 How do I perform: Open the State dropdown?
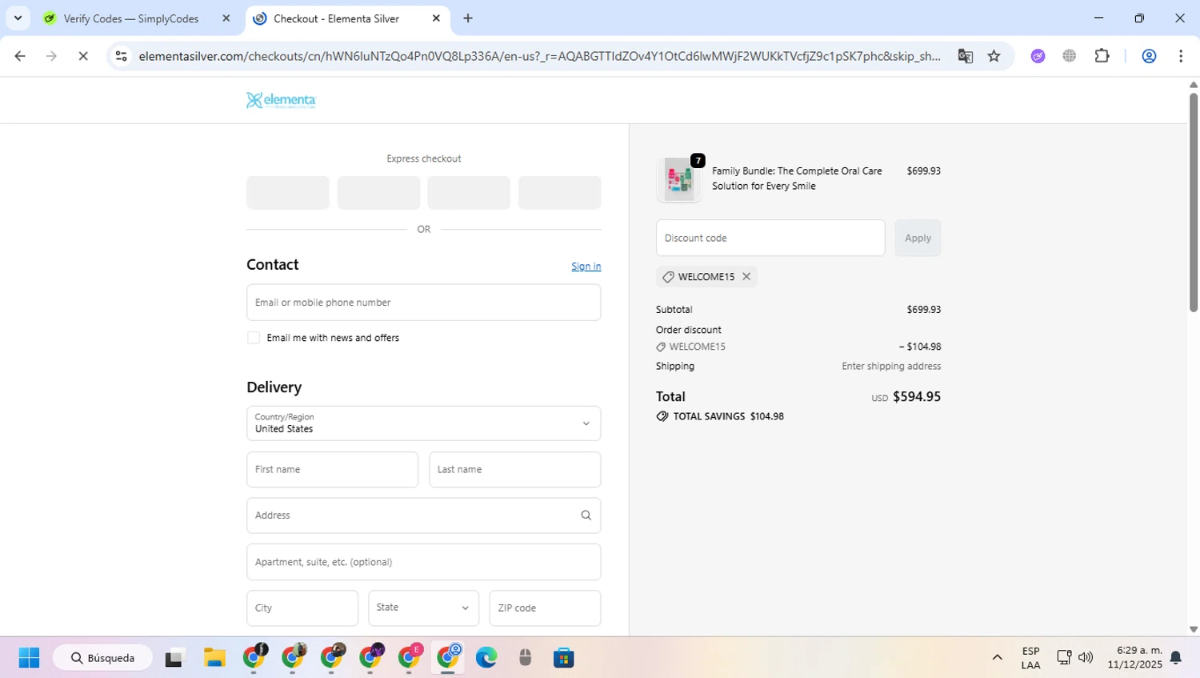click(424, 608)
